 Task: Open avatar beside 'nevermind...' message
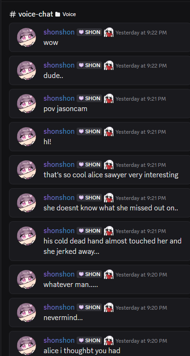[26, 313]
